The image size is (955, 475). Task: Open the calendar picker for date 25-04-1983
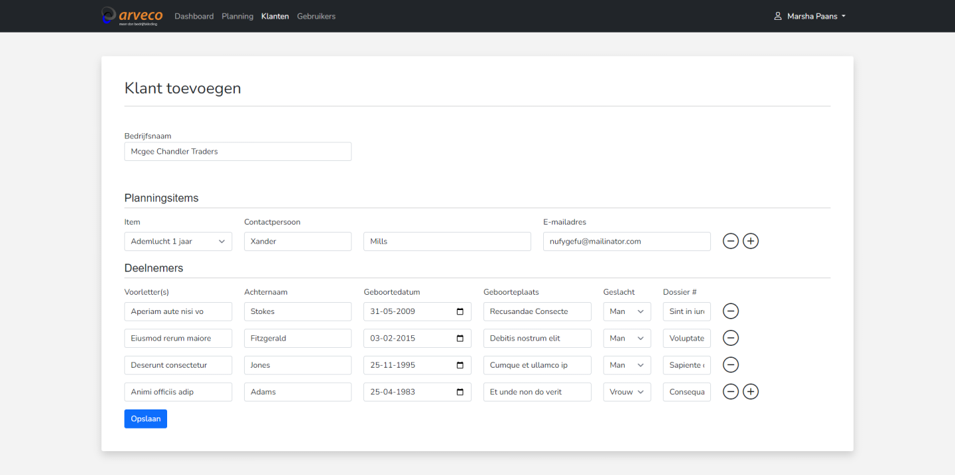point(460,392)
